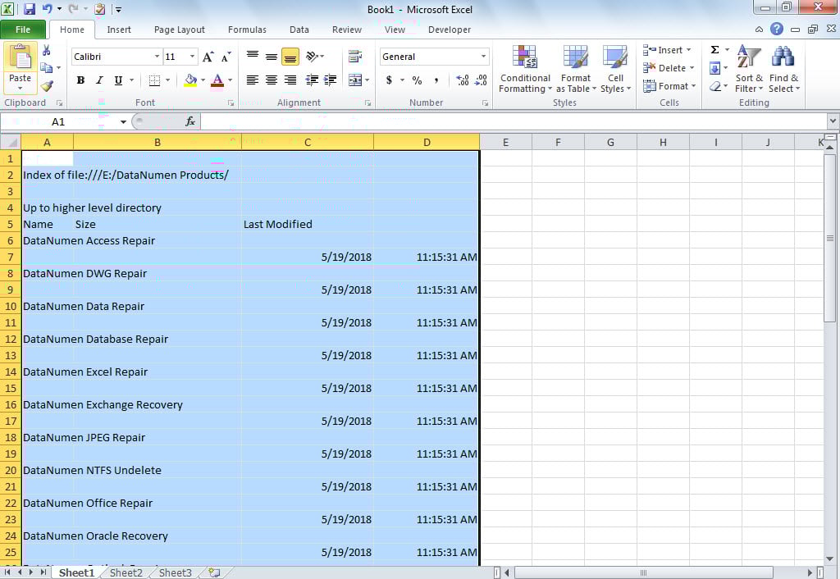Click the green File button
Image resolution: width=840 pixels, height=579 pixels.
pyautogui.click(x=23, y=30)
